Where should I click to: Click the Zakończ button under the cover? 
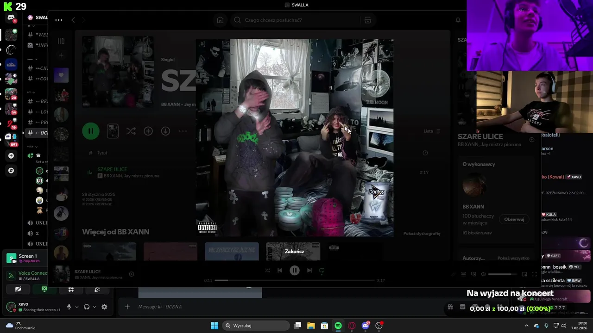tap(295, 251)
